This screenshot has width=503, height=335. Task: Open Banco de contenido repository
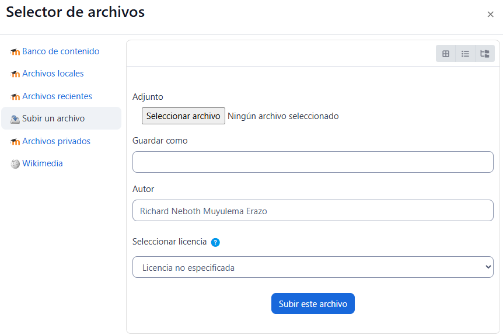point(61,51)
